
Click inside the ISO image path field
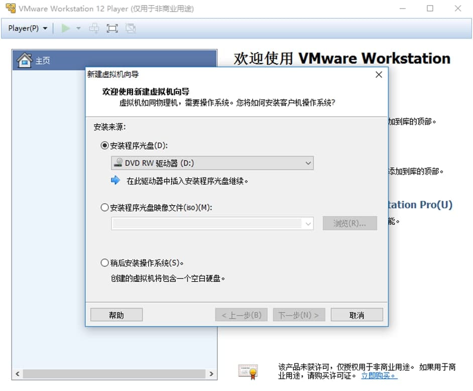pyautogui.click(x=207, y=224)
